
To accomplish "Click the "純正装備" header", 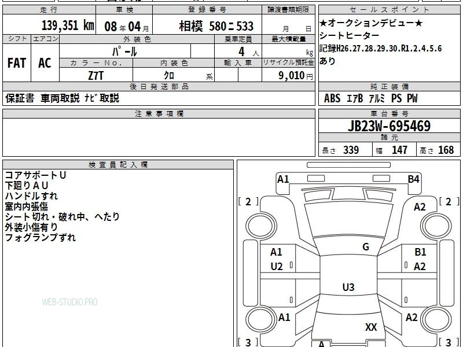I will click(389, 86).
